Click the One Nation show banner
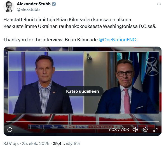 (x=91, y=127)
